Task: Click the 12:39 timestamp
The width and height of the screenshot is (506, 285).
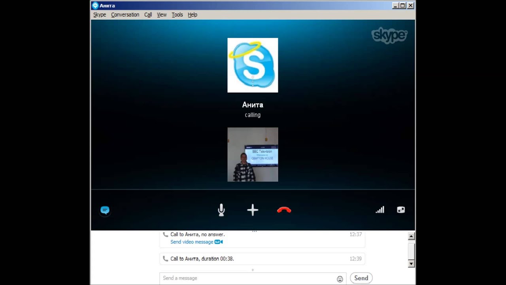Action: point(355,258)
